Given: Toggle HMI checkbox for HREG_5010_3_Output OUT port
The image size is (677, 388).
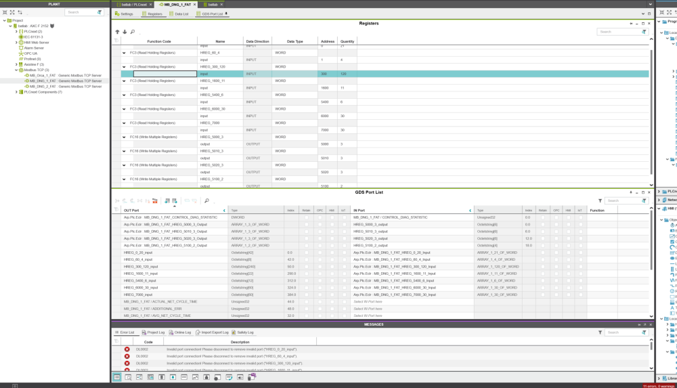Looking at the screenshot, I should (x=332, y=232).
